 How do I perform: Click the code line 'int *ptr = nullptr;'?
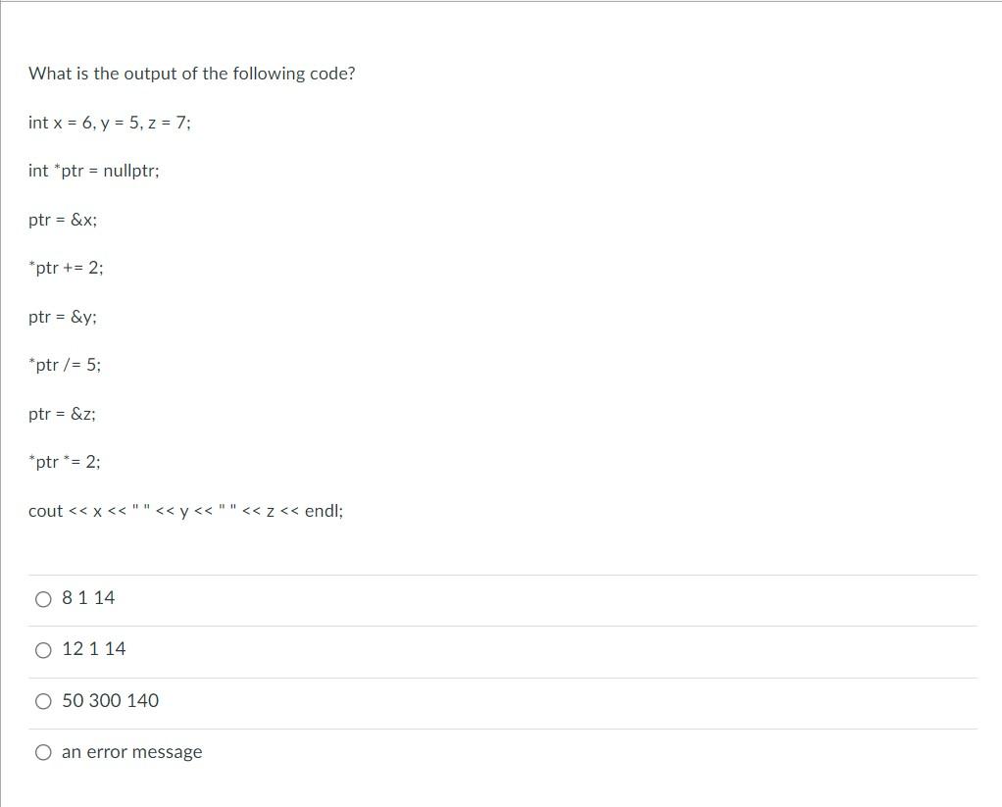[x=94, y=171]
